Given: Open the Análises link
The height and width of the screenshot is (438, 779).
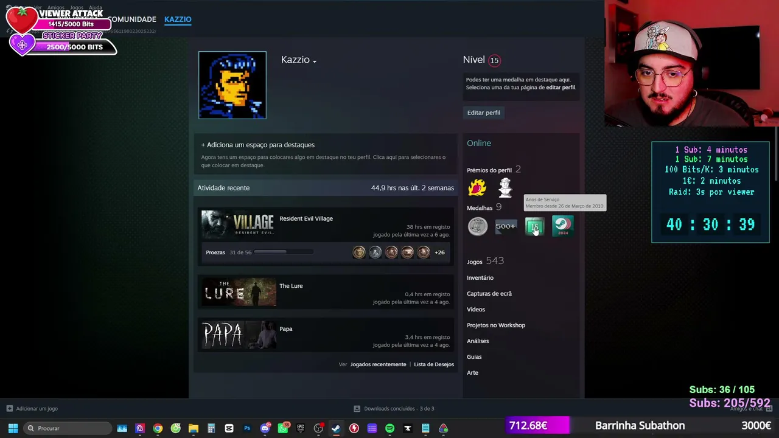Looking at the screenshot, I should [478, 341].
